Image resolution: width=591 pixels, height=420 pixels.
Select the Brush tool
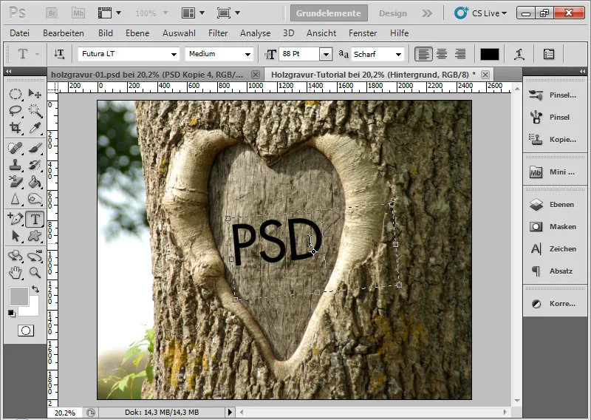[x=35, y=148]
